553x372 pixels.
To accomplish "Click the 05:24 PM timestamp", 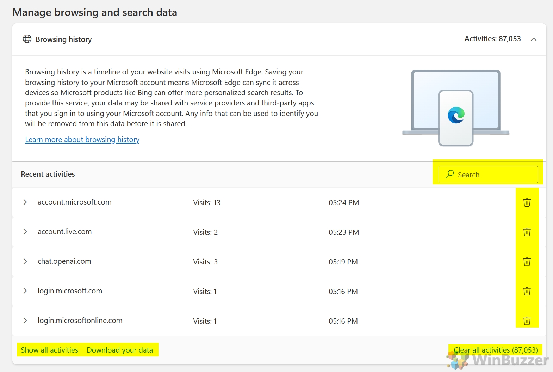I will pos(344,203).
